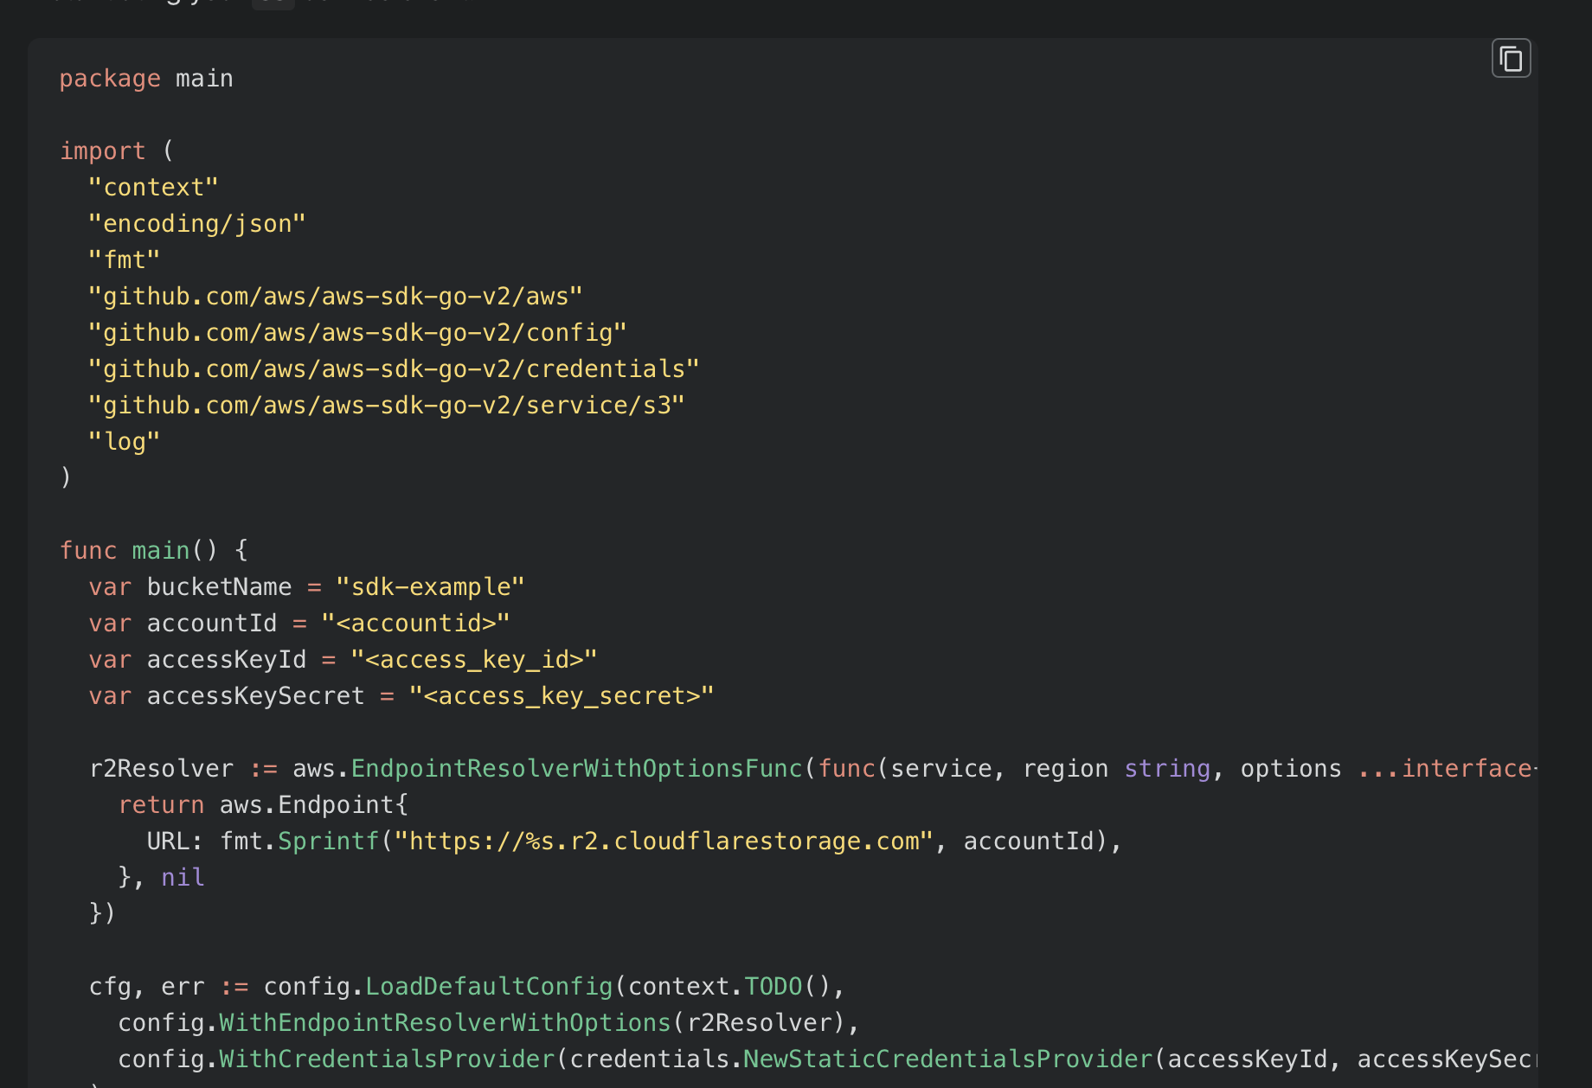Click the r2.cloudflarestorage.com URL string
Screen dimensions: 1592x1088
pos(664,842)
